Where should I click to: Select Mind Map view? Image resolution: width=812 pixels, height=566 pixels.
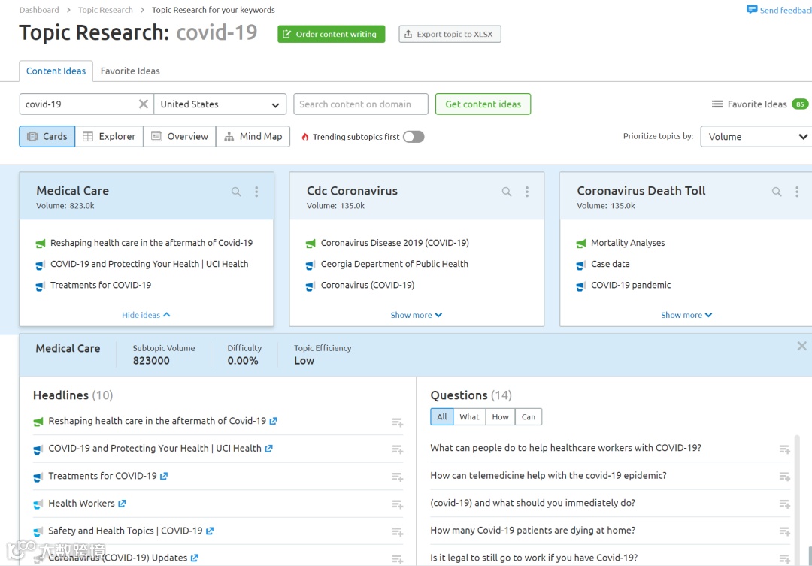coord(253,136)
